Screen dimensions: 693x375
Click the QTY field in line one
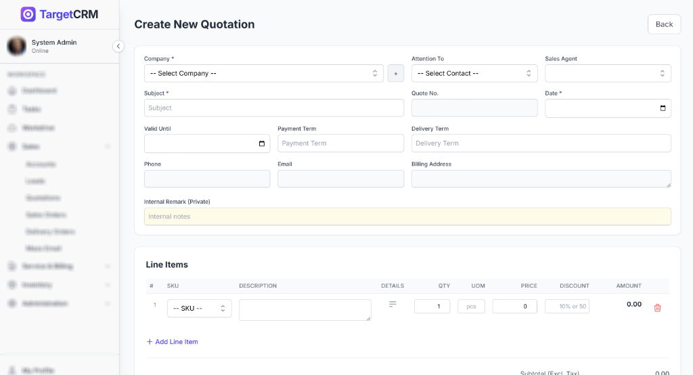pyautogui.click(x=432, y=307)
